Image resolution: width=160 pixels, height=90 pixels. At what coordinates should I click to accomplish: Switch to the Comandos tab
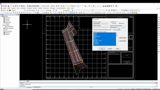point(29,87)
